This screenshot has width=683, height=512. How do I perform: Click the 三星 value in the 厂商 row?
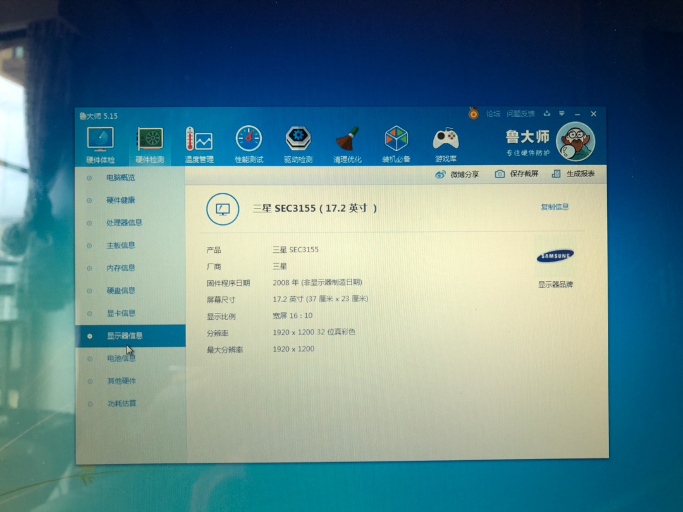[x=280, y=266]
